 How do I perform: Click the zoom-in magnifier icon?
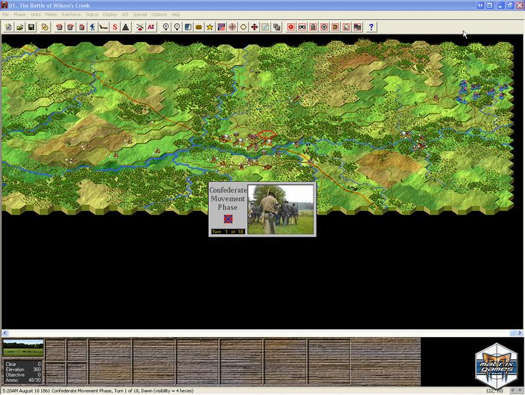point(166,27)
